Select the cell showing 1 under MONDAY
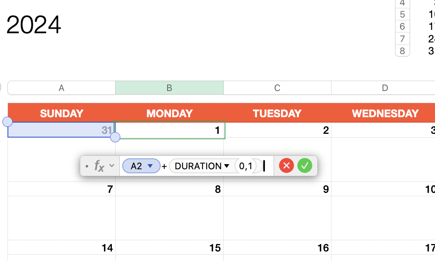 point(169,130)
